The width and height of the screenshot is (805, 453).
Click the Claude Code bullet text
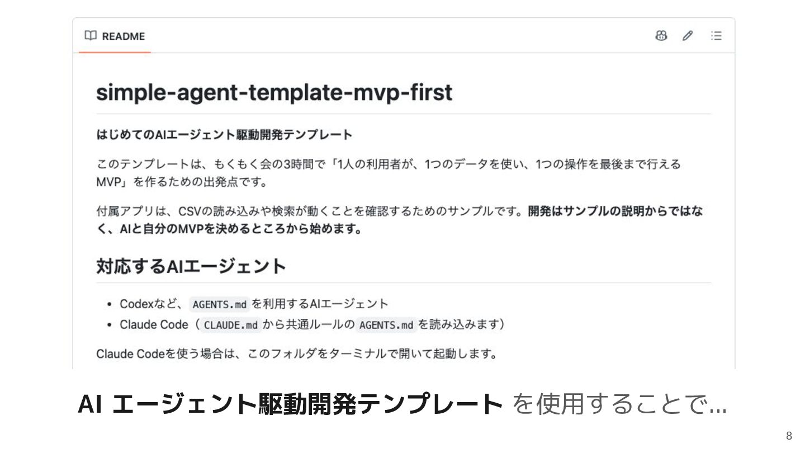coord(312,325)
